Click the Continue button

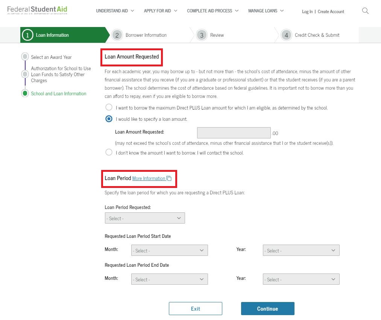coord(267,309)
